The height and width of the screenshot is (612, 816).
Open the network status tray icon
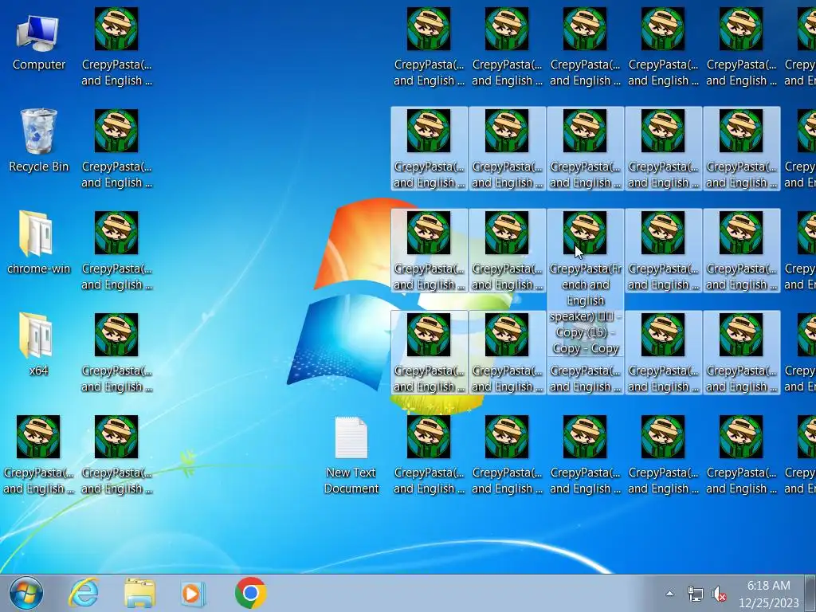(695, 593)
